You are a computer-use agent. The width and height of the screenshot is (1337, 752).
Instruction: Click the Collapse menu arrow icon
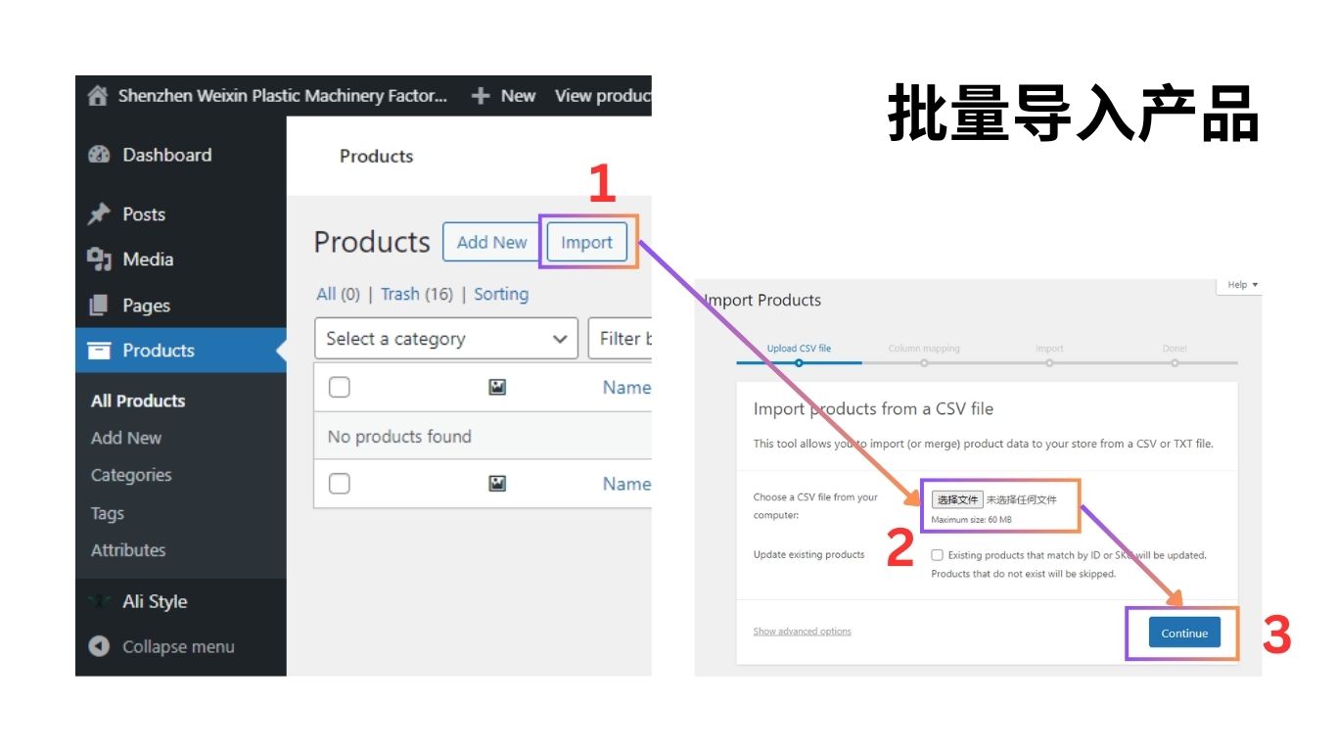tap(99, 646)
